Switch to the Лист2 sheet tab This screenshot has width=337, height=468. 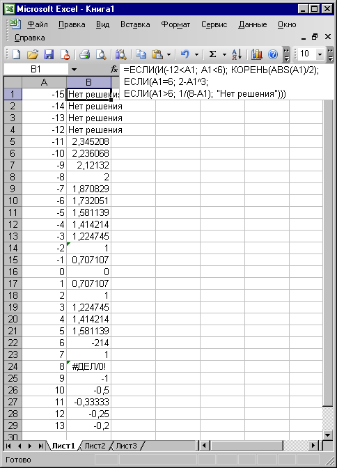pos(95,446)
